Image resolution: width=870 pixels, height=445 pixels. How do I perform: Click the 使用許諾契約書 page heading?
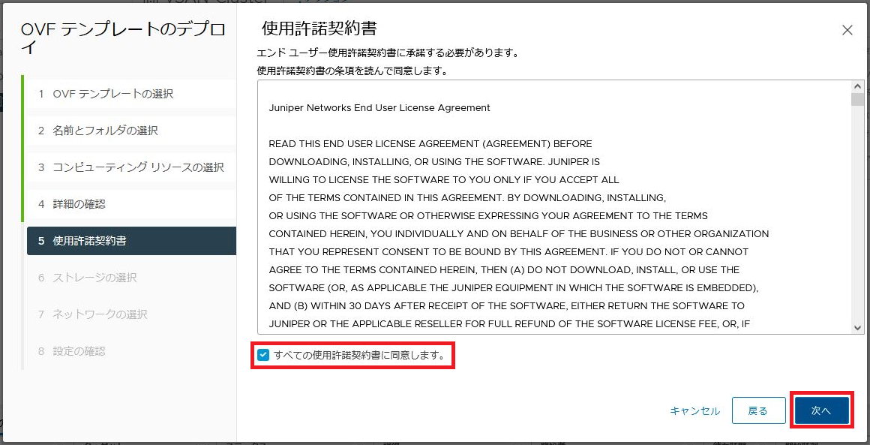(319, 29)
